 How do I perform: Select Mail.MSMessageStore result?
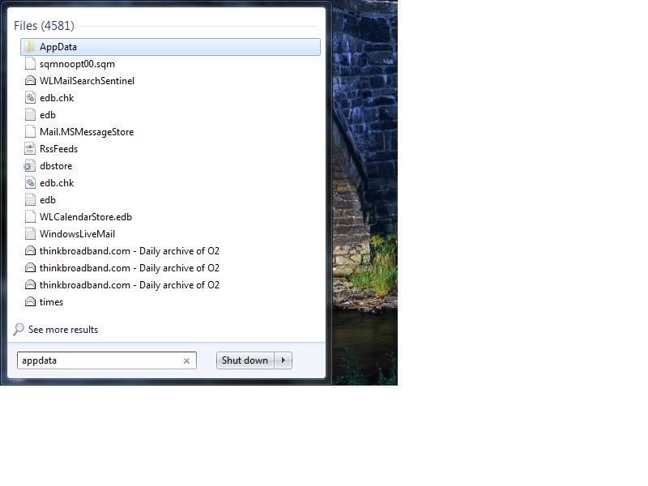pos(170,132)
